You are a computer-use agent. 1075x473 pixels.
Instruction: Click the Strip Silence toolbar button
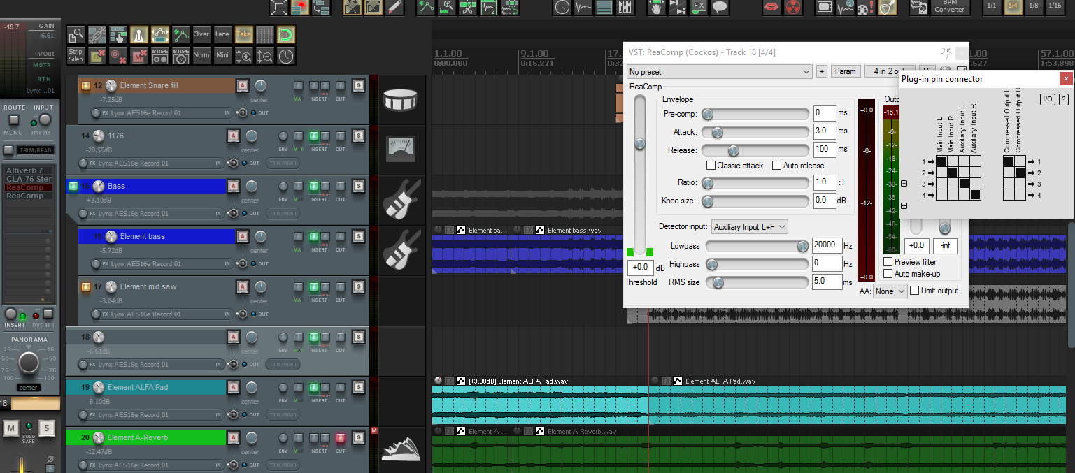tap(76, 56)
